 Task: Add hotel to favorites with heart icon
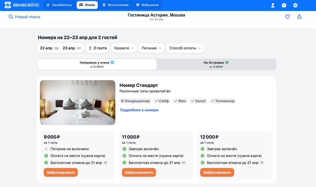point(288,17)
